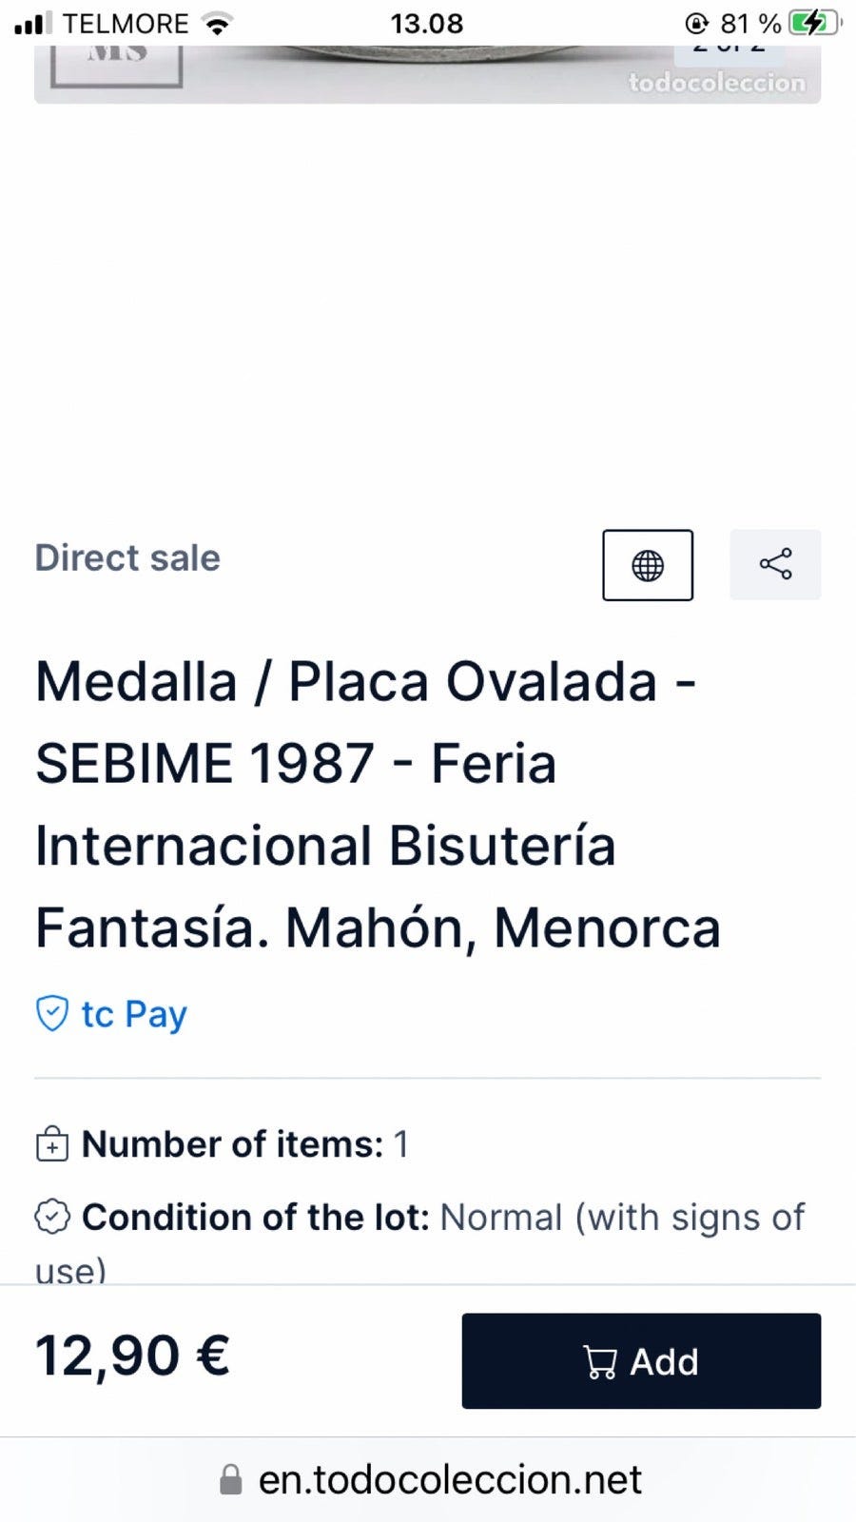Open the tc Pay link
This screenshot has width=856, height=1522.
click(134, 1014)
